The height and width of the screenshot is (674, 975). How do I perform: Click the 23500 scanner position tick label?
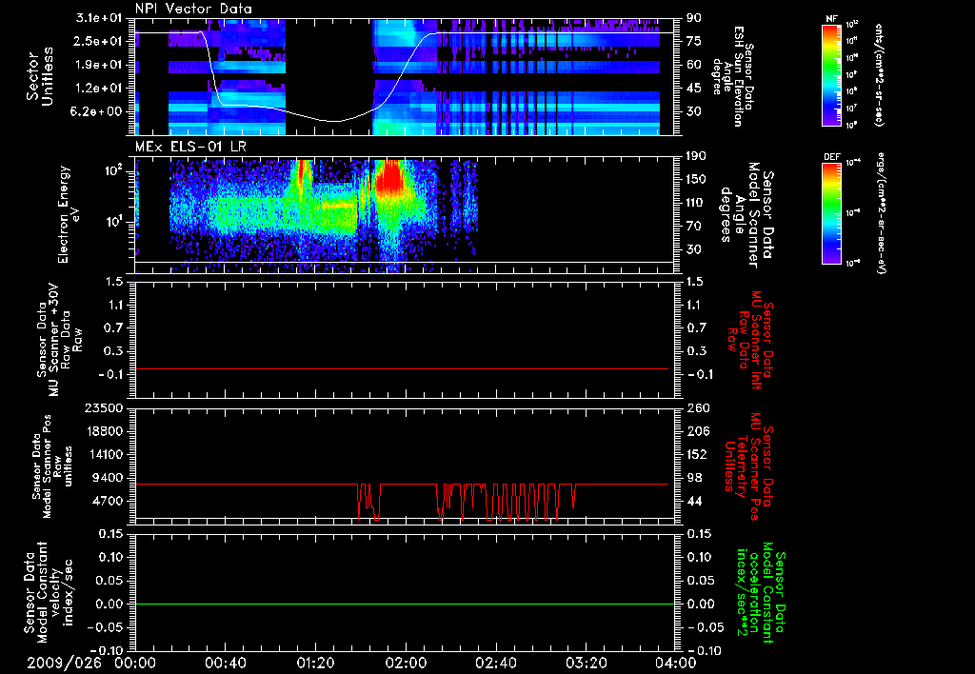(x=105, y=408)
